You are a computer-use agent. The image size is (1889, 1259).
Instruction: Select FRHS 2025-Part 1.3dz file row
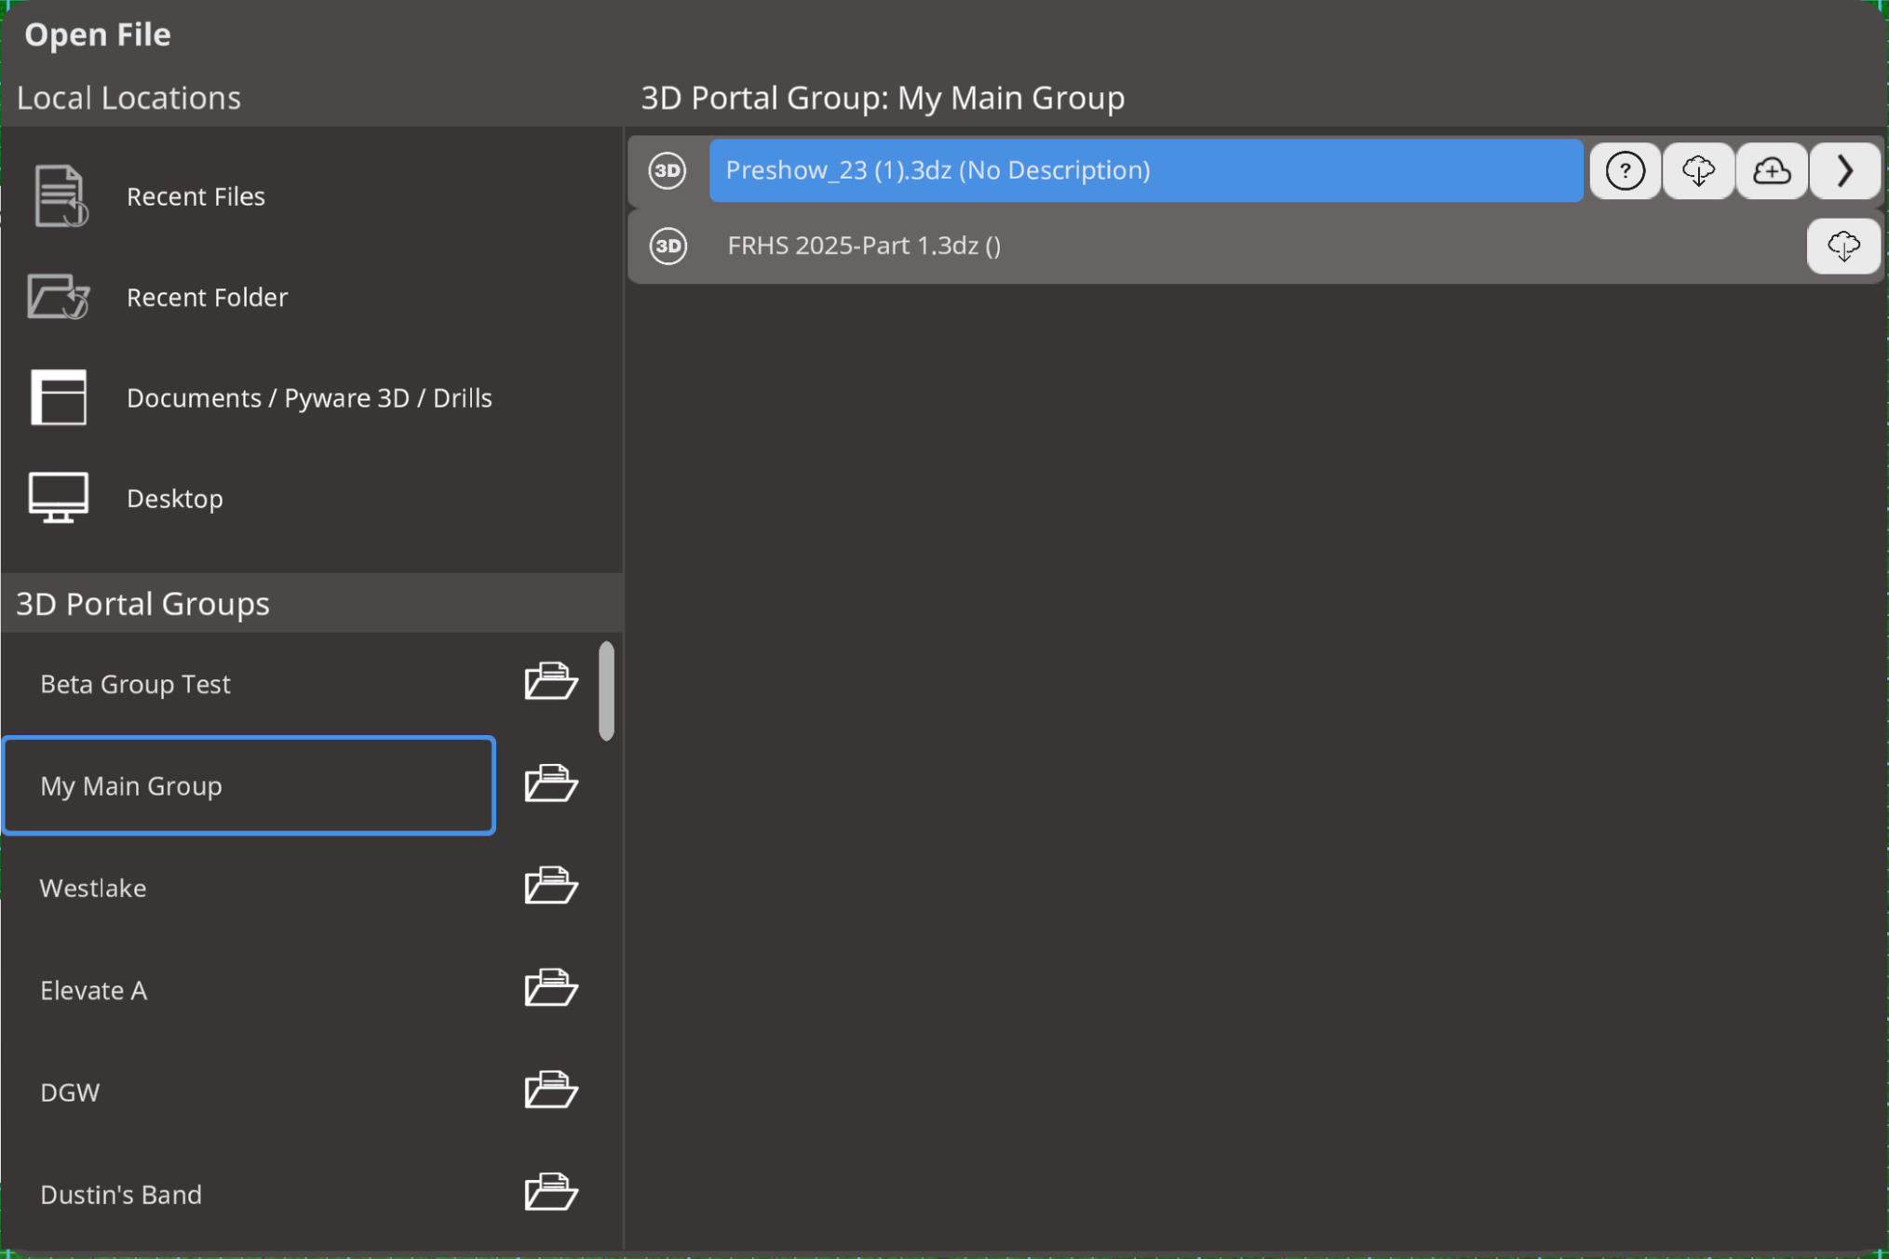tap(863, 246)
